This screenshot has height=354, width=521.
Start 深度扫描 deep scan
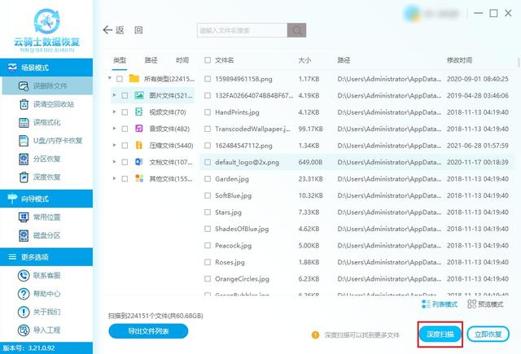tap(440, 334)
